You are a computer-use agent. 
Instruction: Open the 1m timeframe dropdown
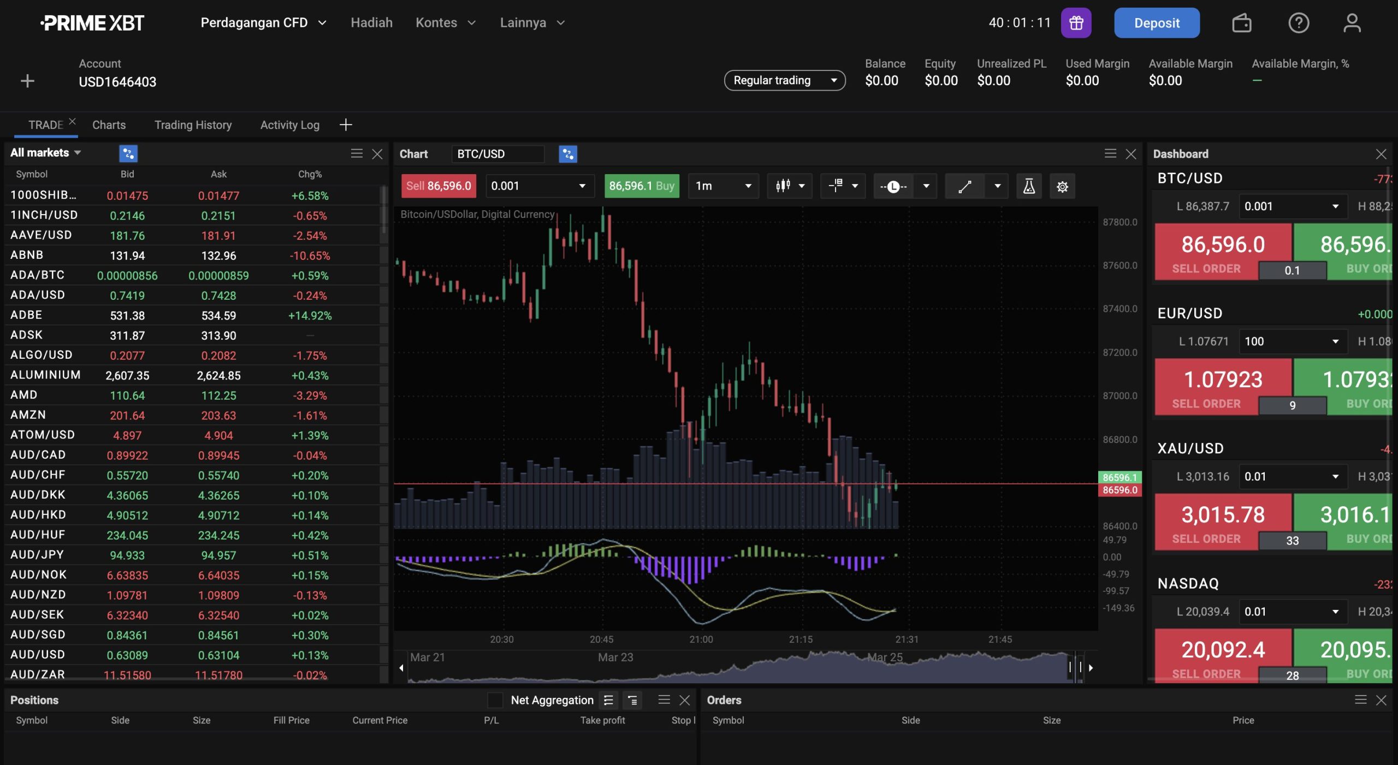[x=723, y=186]
